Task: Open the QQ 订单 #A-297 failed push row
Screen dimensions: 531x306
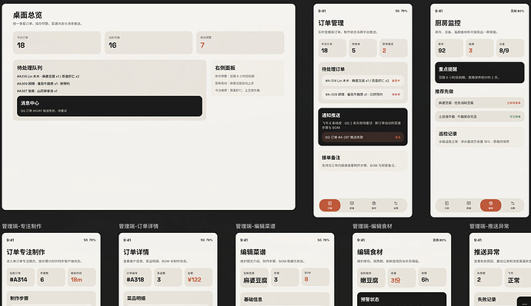Action: click(362, 137)
